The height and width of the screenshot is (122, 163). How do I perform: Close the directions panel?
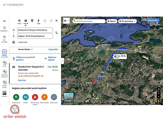56,21
